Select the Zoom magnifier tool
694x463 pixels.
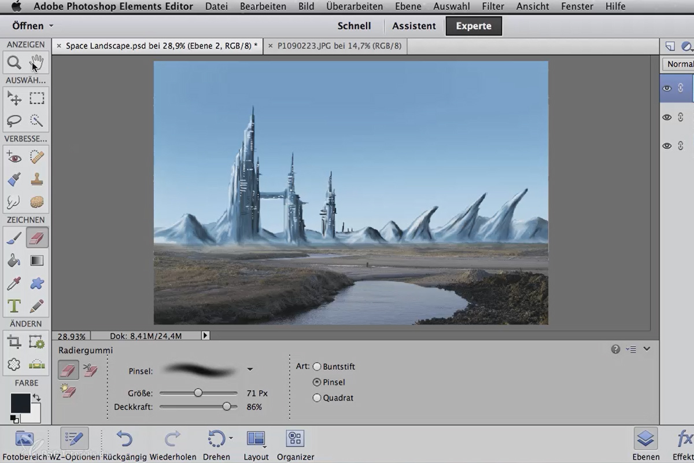[14, 63]
